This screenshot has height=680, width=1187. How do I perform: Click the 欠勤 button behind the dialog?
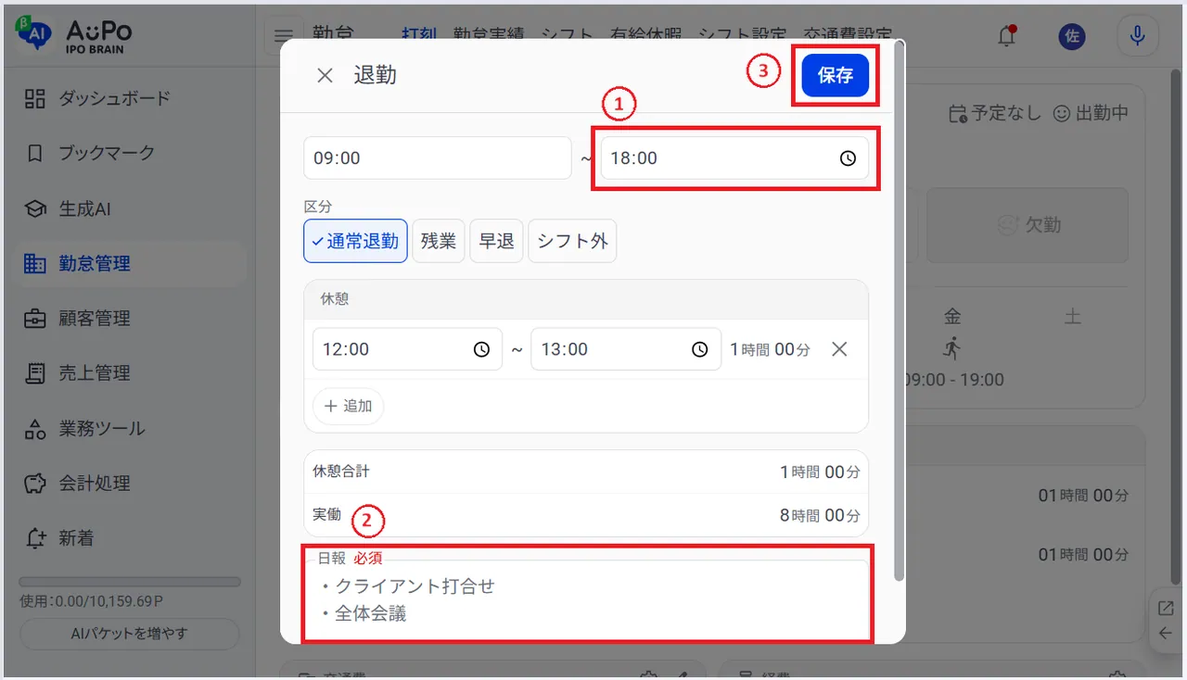tap(1027, 225)
